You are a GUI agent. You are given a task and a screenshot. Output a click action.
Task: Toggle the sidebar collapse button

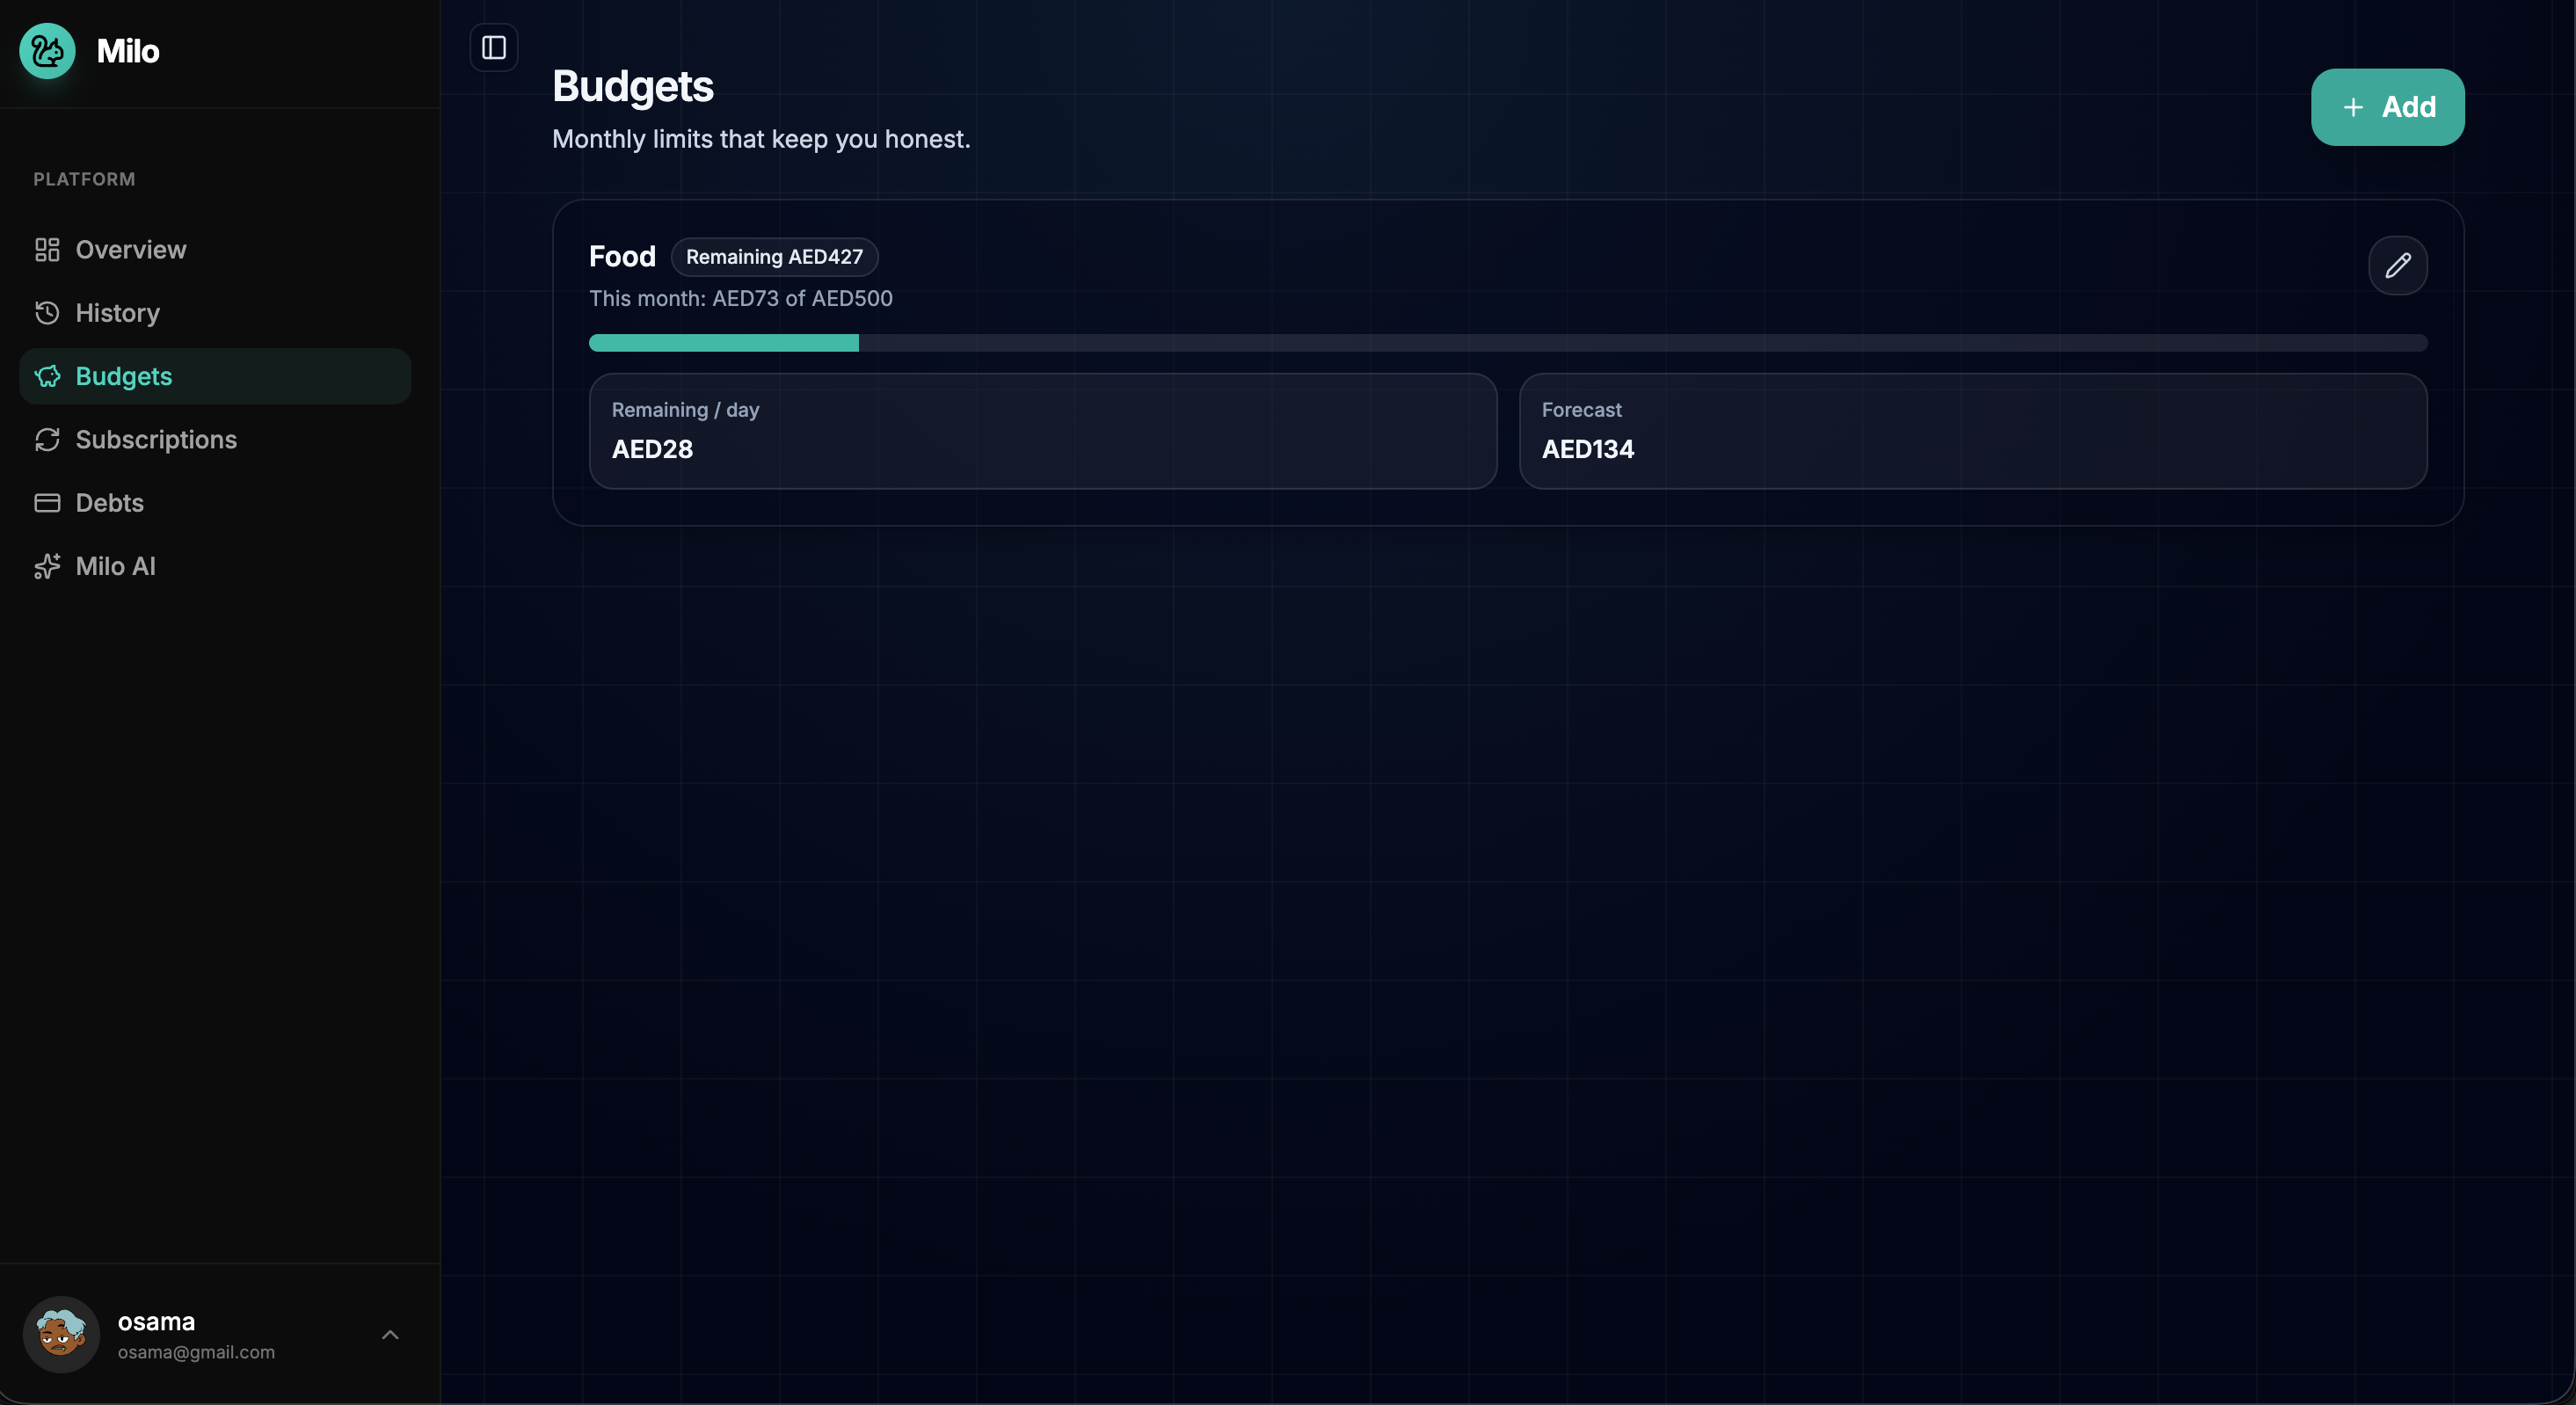tap(494, 48)
